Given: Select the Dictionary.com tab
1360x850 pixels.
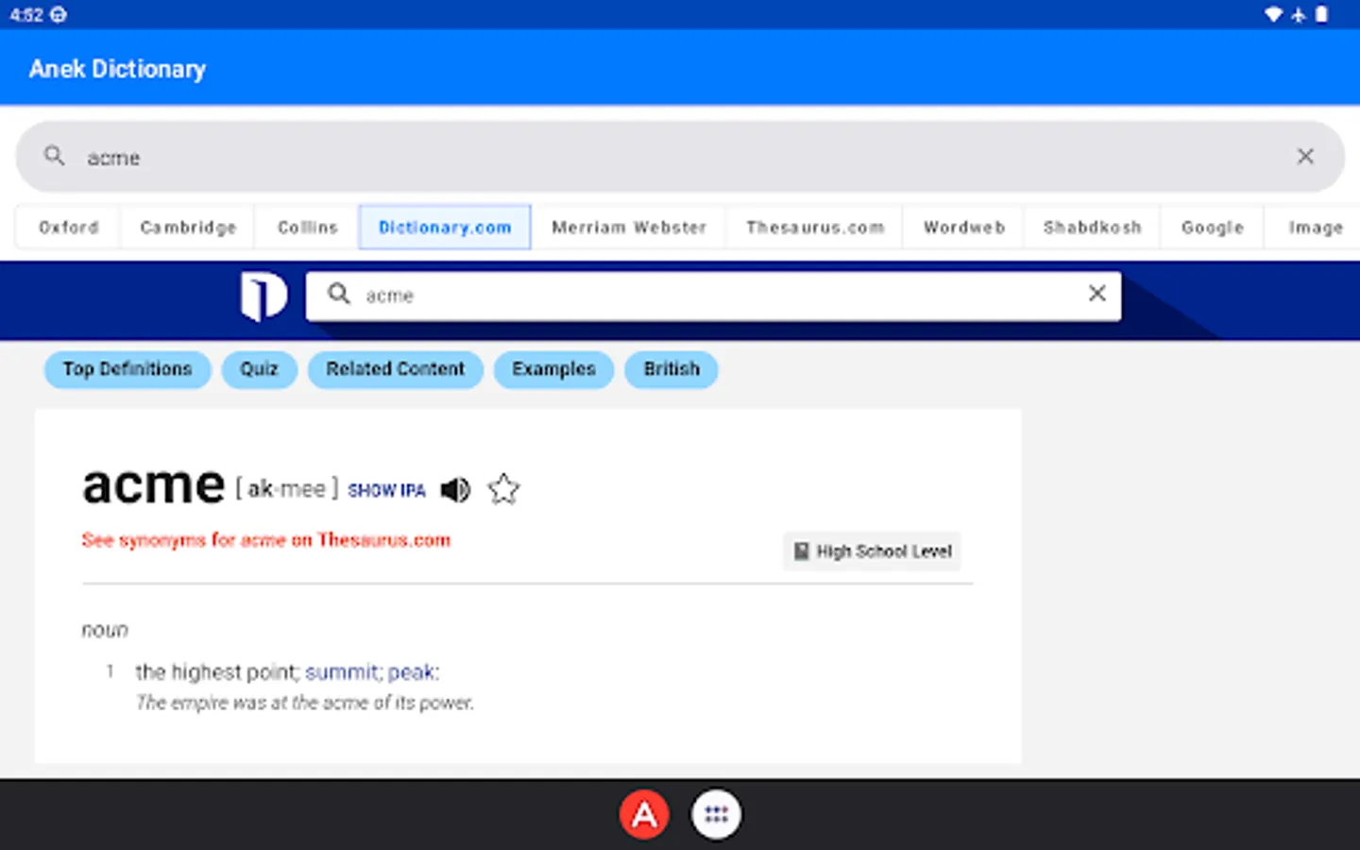Looking at the screenshot, I should (x=445, y=228).
